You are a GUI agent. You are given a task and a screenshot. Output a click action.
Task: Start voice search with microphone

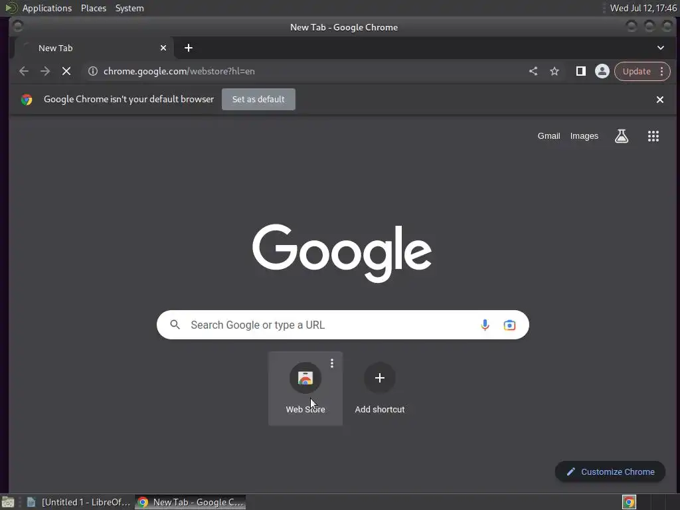(x=485, y=324)
